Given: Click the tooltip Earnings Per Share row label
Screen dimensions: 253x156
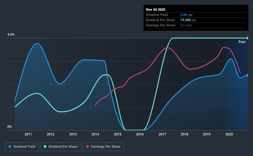Looking at the screenshot, I should tap(161, 25).
